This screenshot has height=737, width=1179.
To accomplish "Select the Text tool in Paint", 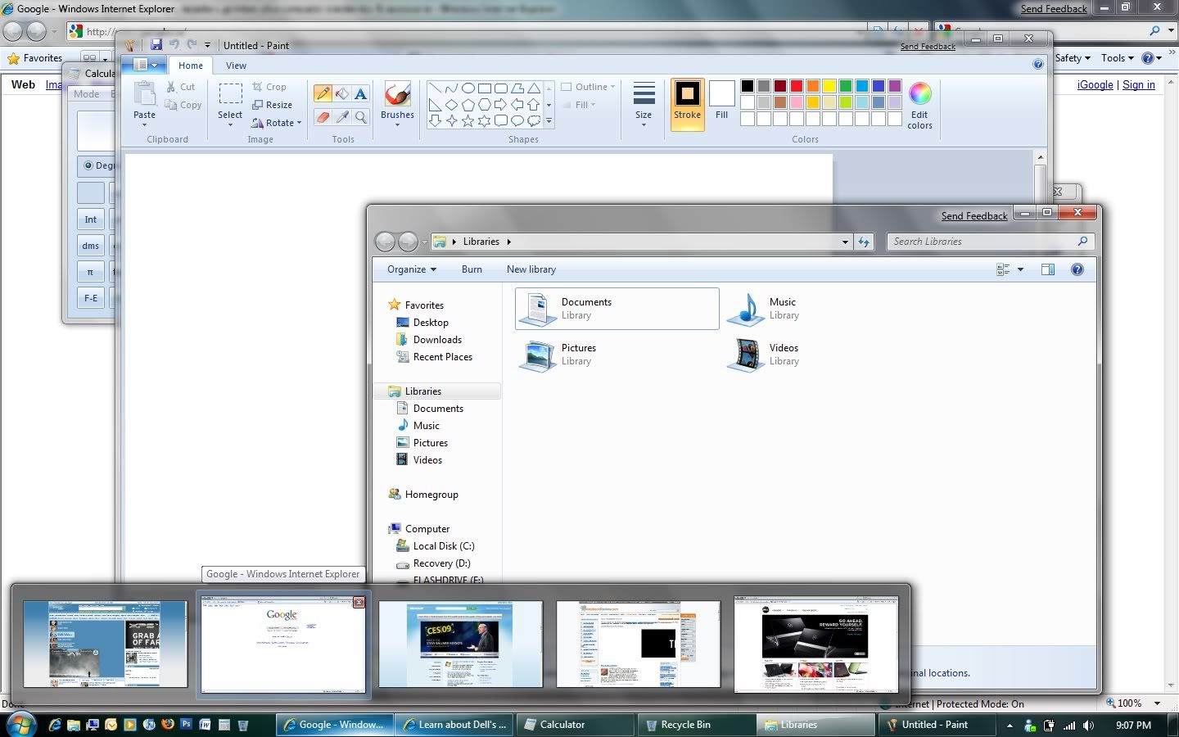I will click(361, 93).
